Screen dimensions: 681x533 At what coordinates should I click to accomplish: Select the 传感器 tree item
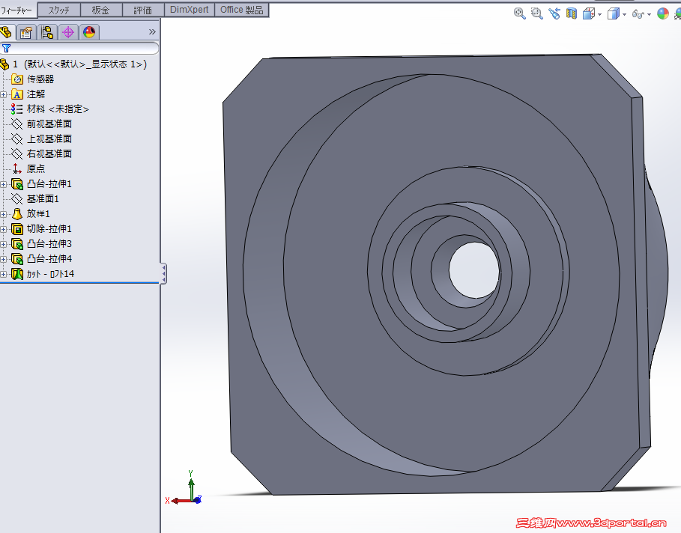click(40, 79)
